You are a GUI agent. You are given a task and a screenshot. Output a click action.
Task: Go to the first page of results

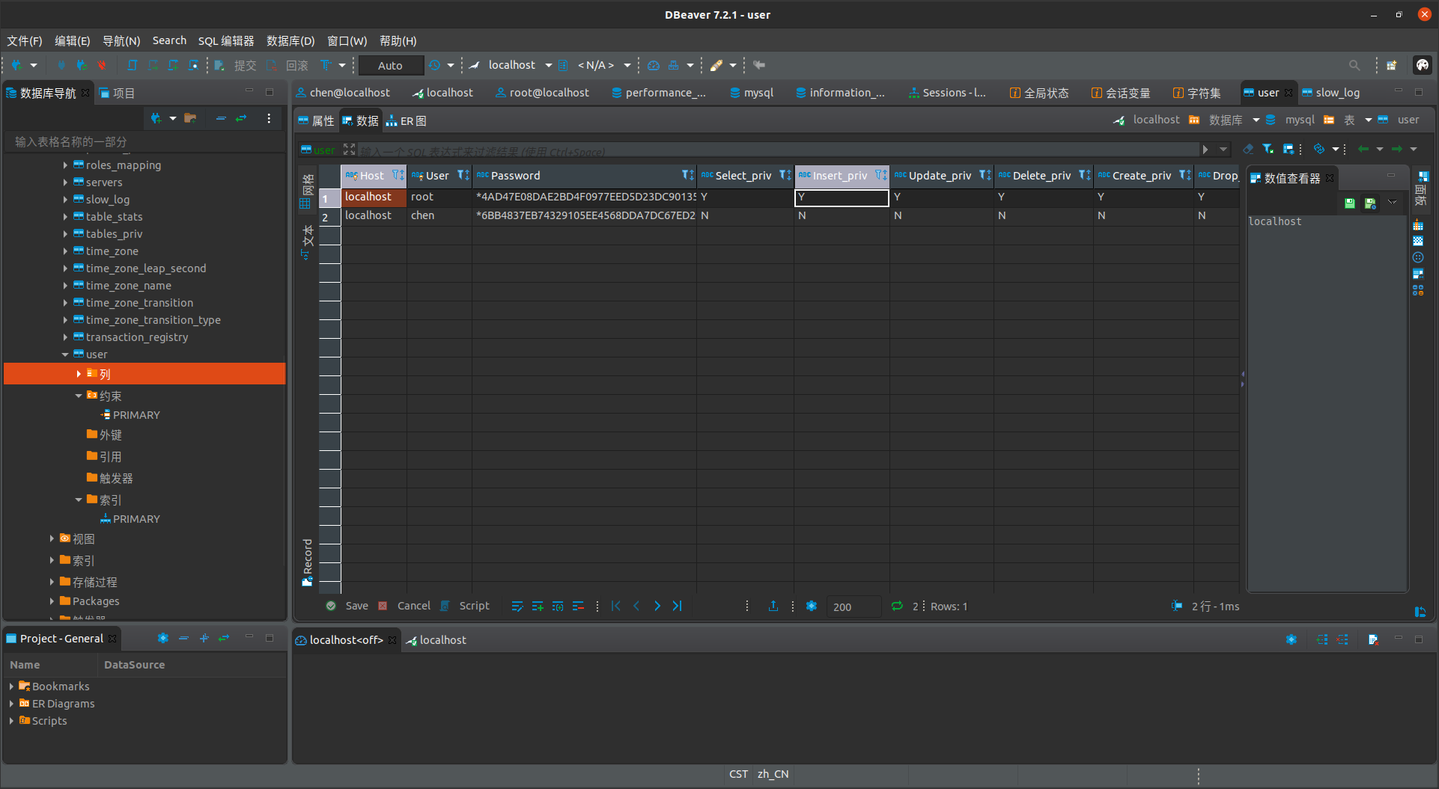[615, 606]
